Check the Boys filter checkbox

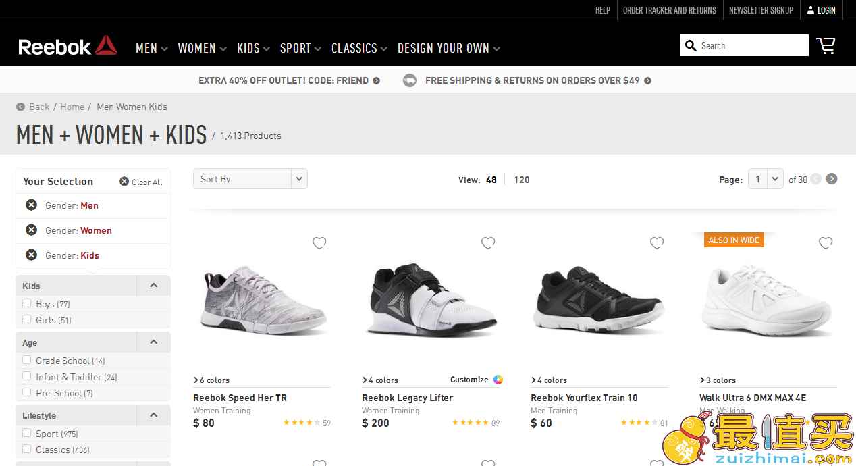[x=27, y=303]
